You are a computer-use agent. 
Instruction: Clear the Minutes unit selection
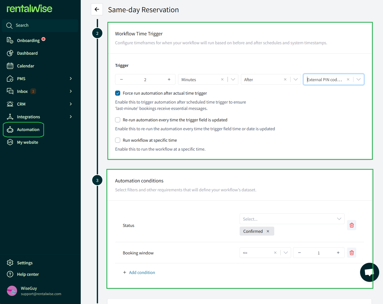point(222,80)
